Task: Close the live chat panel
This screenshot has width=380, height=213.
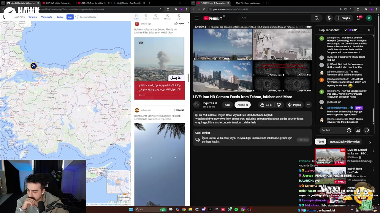Action: point(369,30)
